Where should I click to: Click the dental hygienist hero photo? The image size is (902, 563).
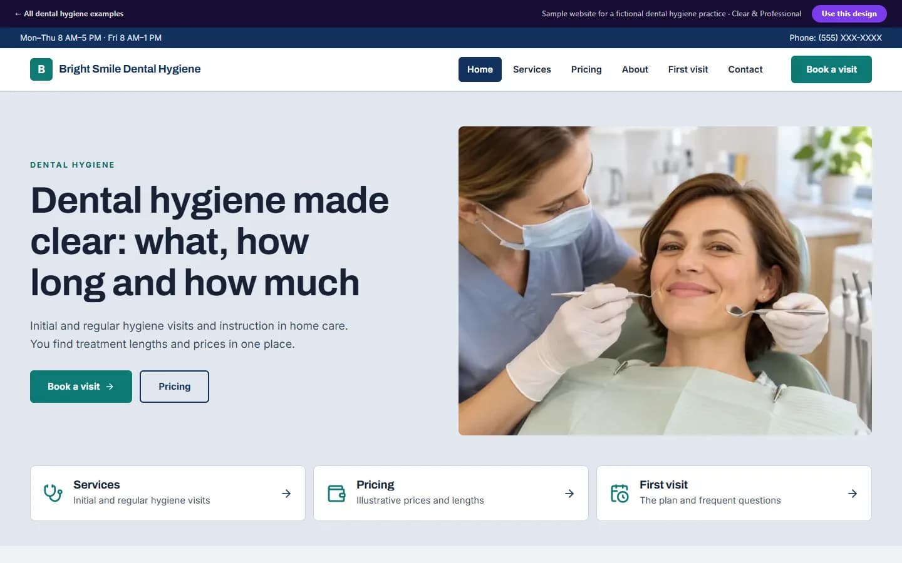[x=665, y=281]
